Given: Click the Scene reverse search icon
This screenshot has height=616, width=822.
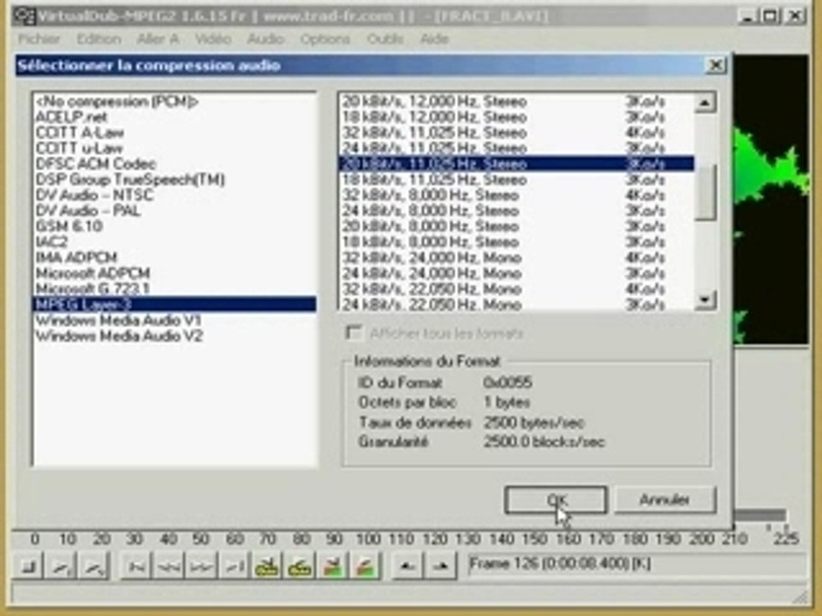Looking at the screenshot, I should [x=332, y=566].
